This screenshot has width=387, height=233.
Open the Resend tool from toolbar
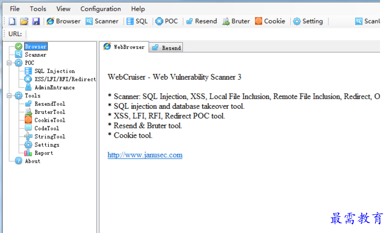pos(201,21)
